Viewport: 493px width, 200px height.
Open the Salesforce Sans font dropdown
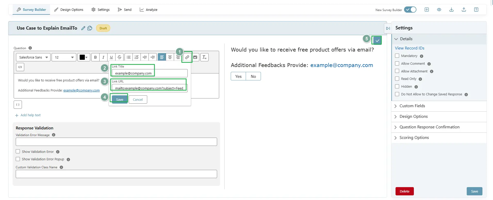33,57
